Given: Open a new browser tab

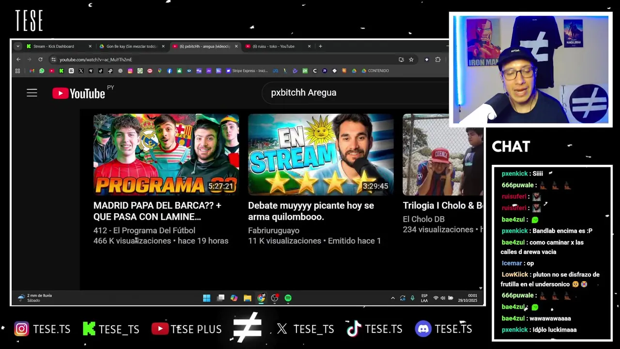Looking at the screenshot, I should (x=320, y=47).
